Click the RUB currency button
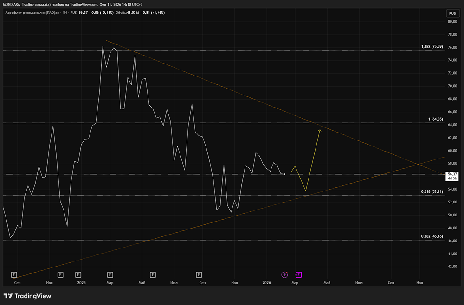 tap(452, 13)
